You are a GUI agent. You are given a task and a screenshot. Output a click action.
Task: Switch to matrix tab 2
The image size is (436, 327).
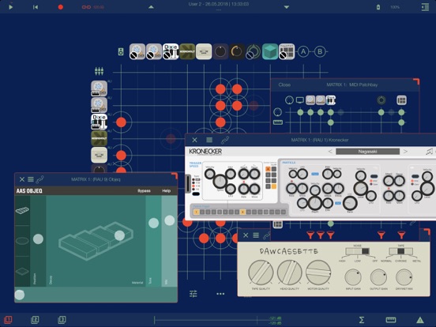(35, 320)
